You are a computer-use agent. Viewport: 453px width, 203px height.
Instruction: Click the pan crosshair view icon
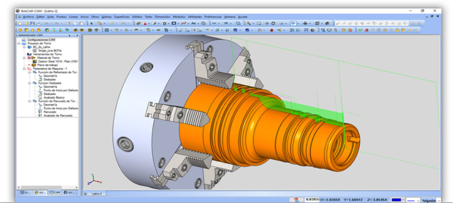click(267, 23)
